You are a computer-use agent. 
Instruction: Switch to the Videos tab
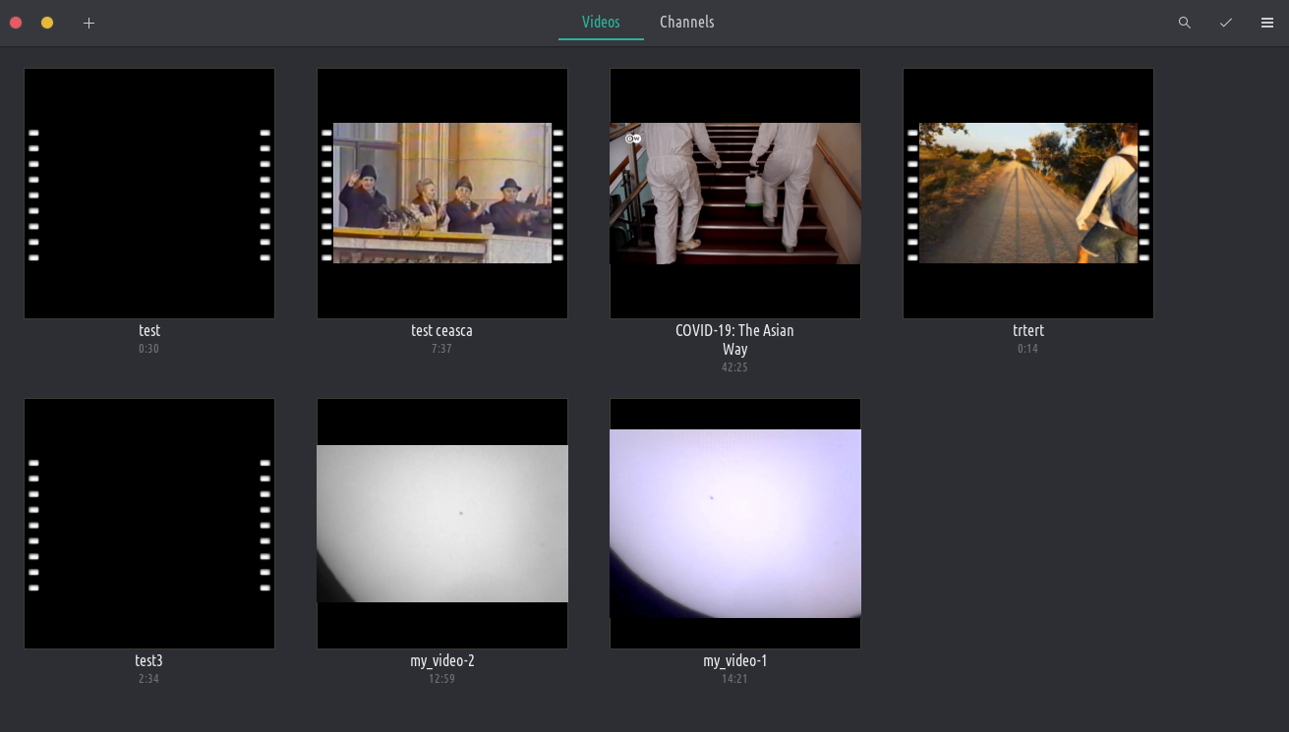601,22
